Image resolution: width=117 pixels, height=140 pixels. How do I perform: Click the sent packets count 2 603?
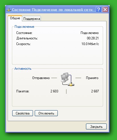[54, 91]
